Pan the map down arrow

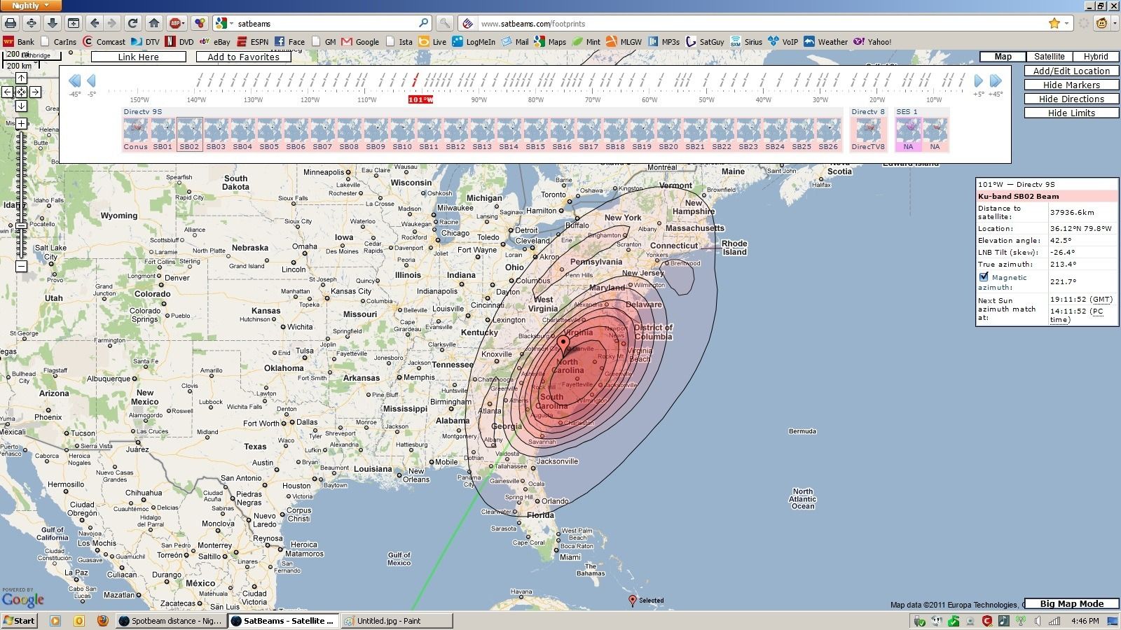[x=21, y=106]
